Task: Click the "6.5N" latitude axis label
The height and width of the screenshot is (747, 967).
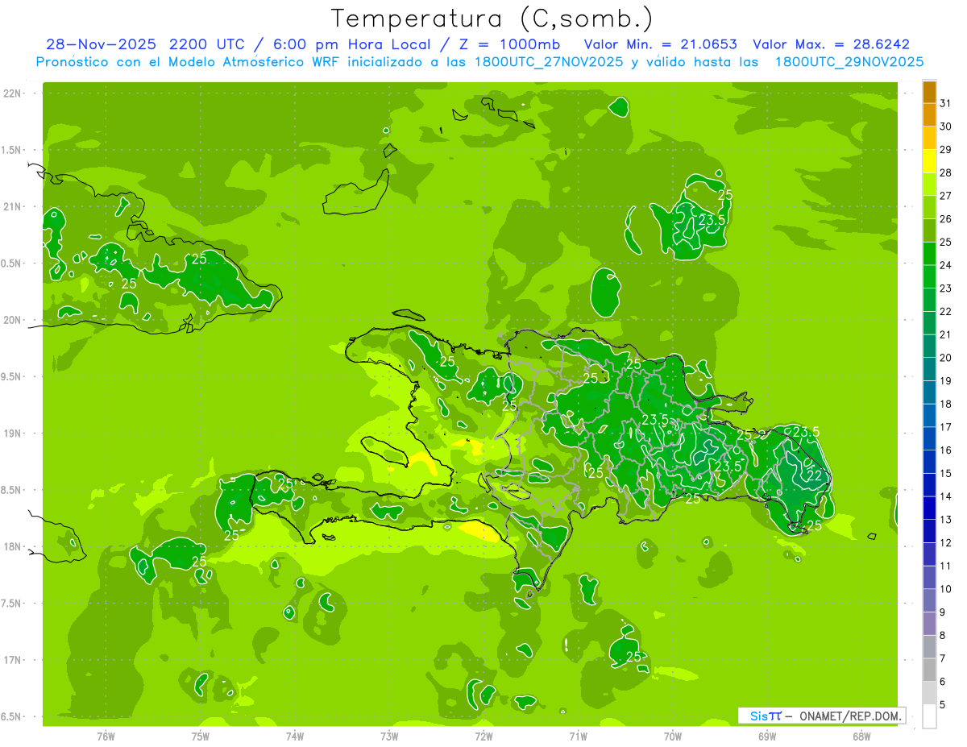Action: coord(12,716)
